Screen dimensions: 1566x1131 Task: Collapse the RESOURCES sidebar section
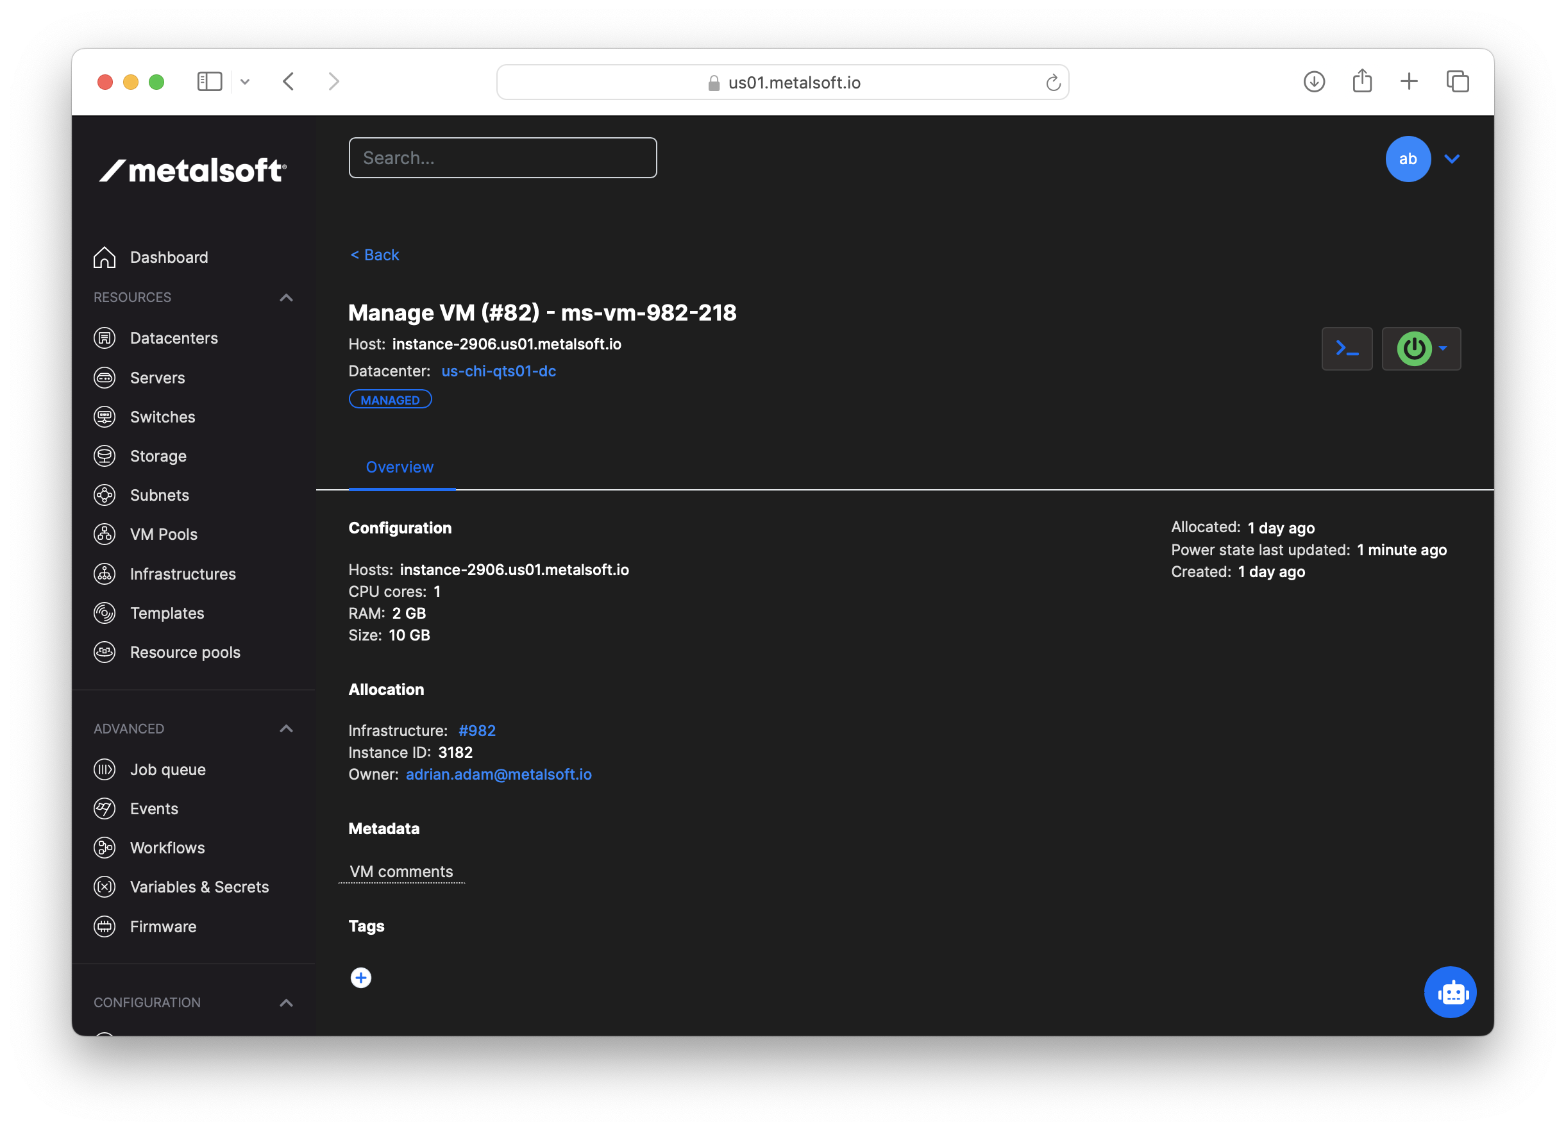(x=286, y=297)
